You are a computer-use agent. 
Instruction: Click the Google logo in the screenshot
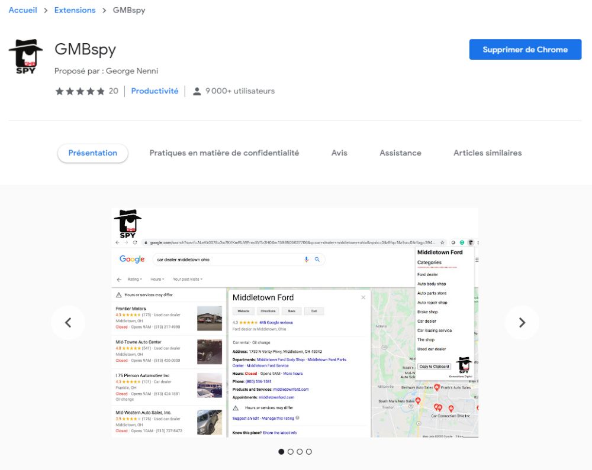tap(132, 260)
